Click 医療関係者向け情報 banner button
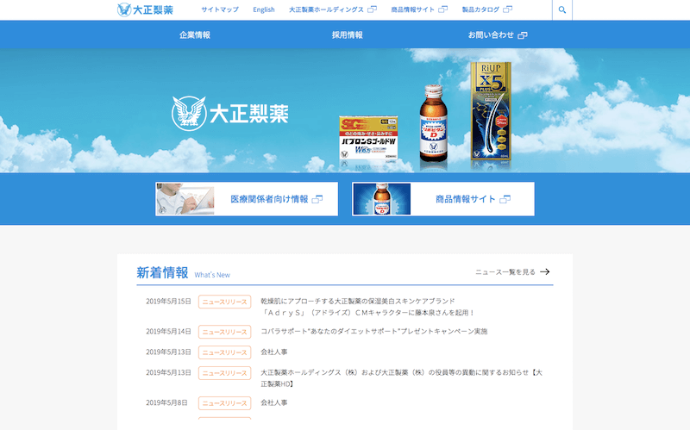Viewport: 690px width, 430px height. [x=247, y=199]
